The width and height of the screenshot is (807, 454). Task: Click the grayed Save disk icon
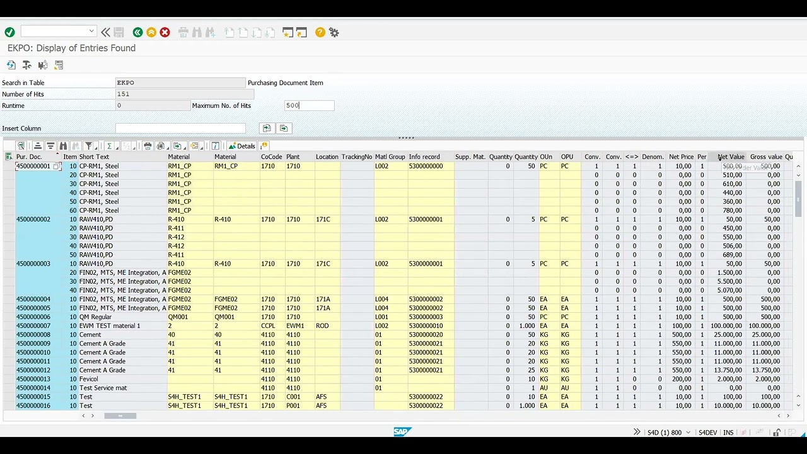[x=119, y=32]
